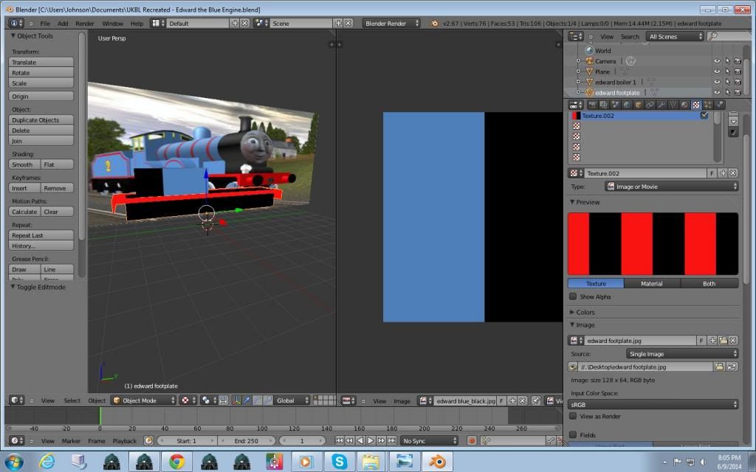Uncheck the Texture.002 slot checkbox

704,116
